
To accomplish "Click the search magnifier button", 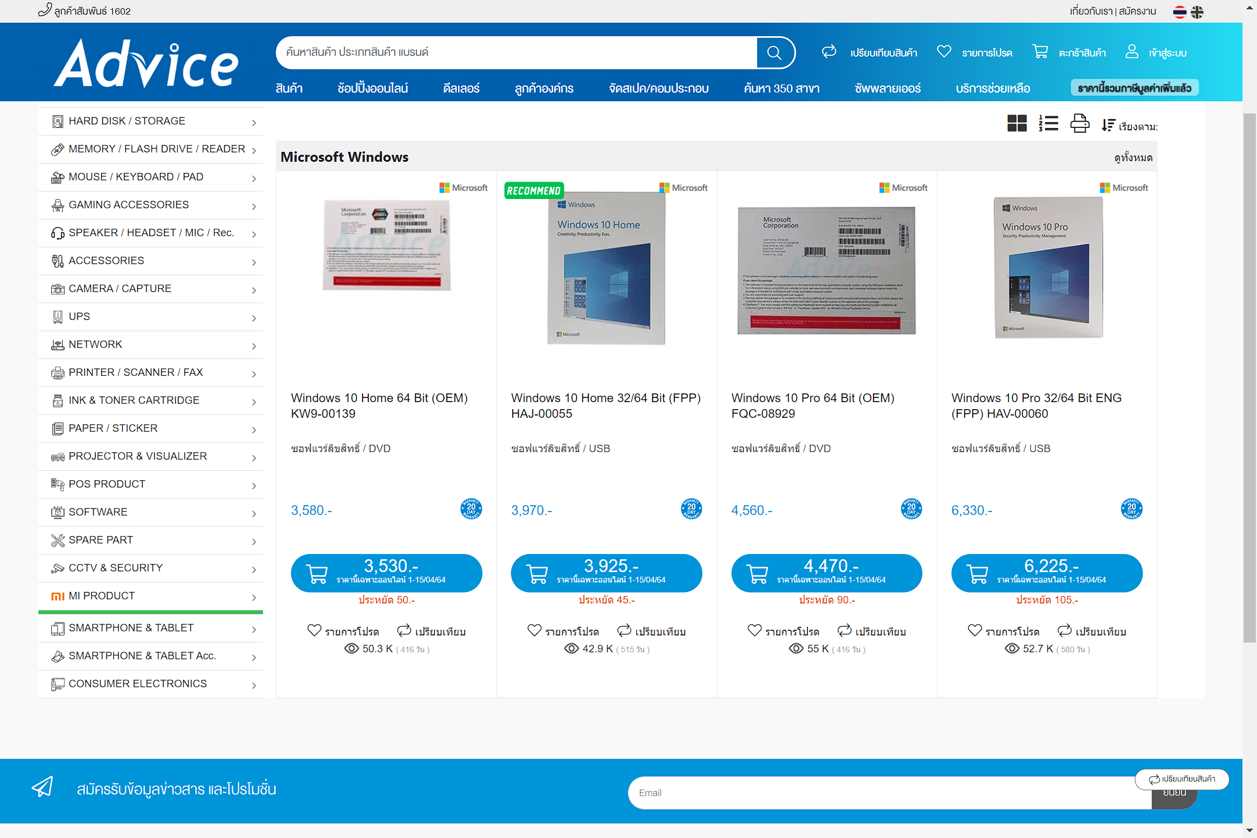I will 775,53.
